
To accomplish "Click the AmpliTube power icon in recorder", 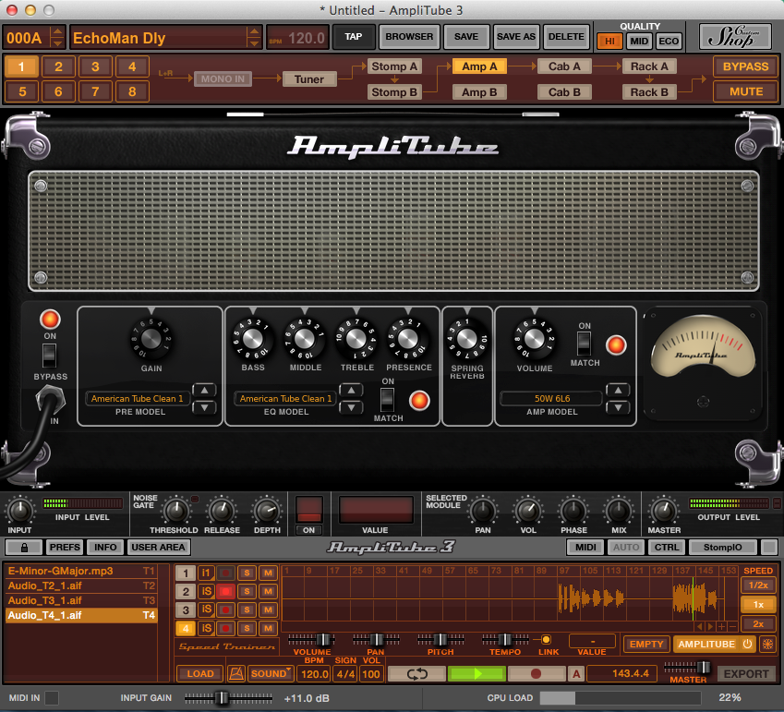I will click(x=747, y=644).
